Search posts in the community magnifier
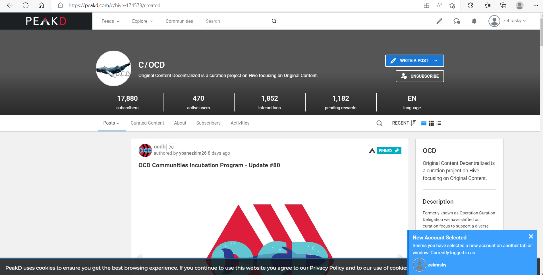 [379, 123]
